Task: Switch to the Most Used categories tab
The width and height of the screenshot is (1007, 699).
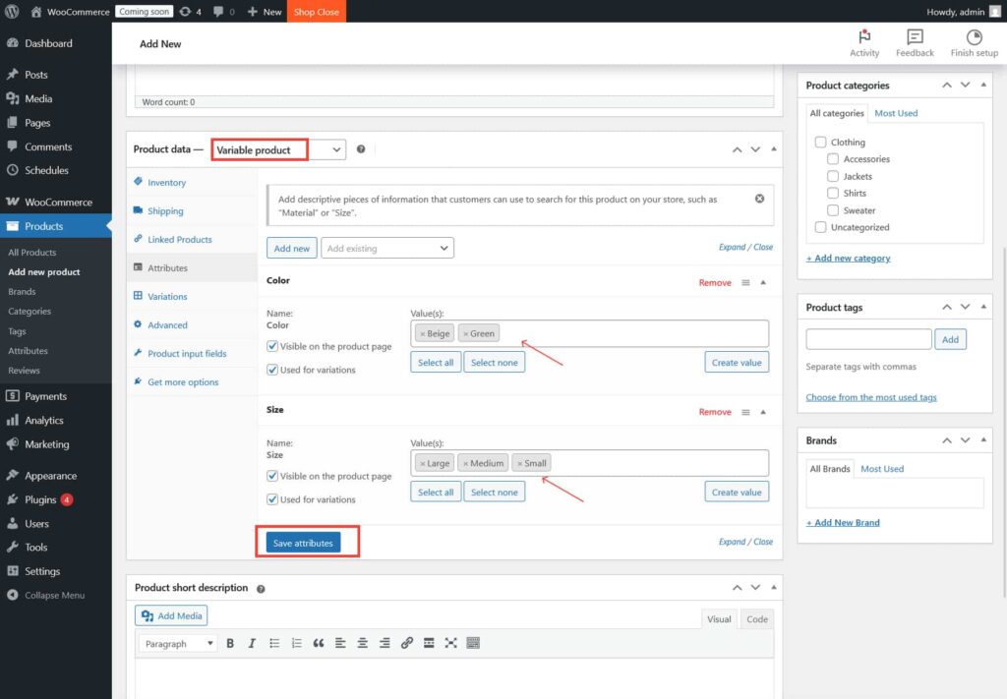Action: pyautogui.click(x=896, y=112)
